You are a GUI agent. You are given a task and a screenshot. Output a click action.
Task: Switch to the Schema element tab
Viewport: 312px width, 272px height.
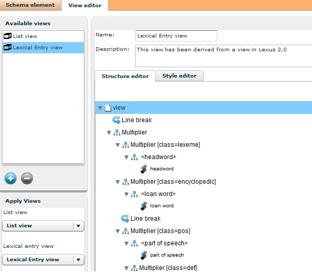pos(30,5)
